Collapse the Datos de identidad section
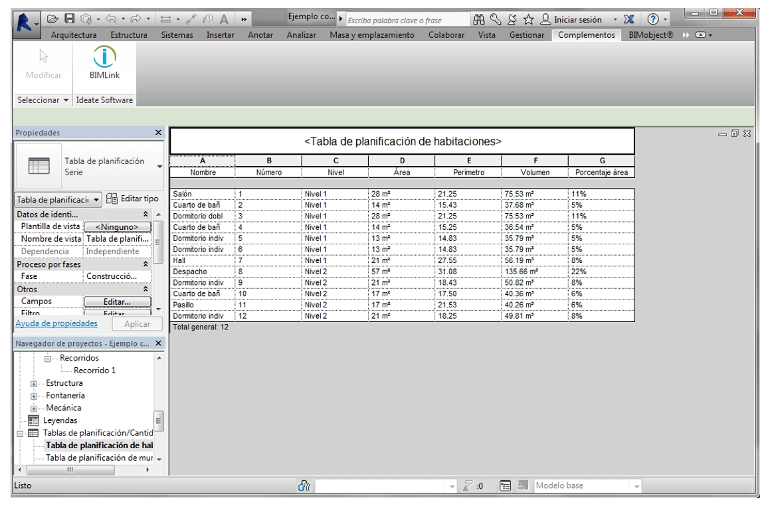The height and width of the screenshot is (506, 770). pyautogui.click(x=145, y=214)
